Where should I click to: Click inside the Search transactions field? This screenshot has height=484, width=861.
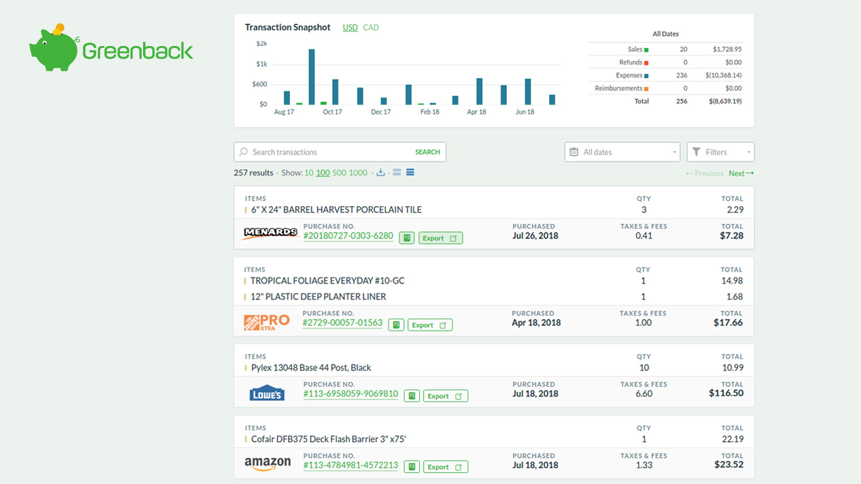coord(303,152)
